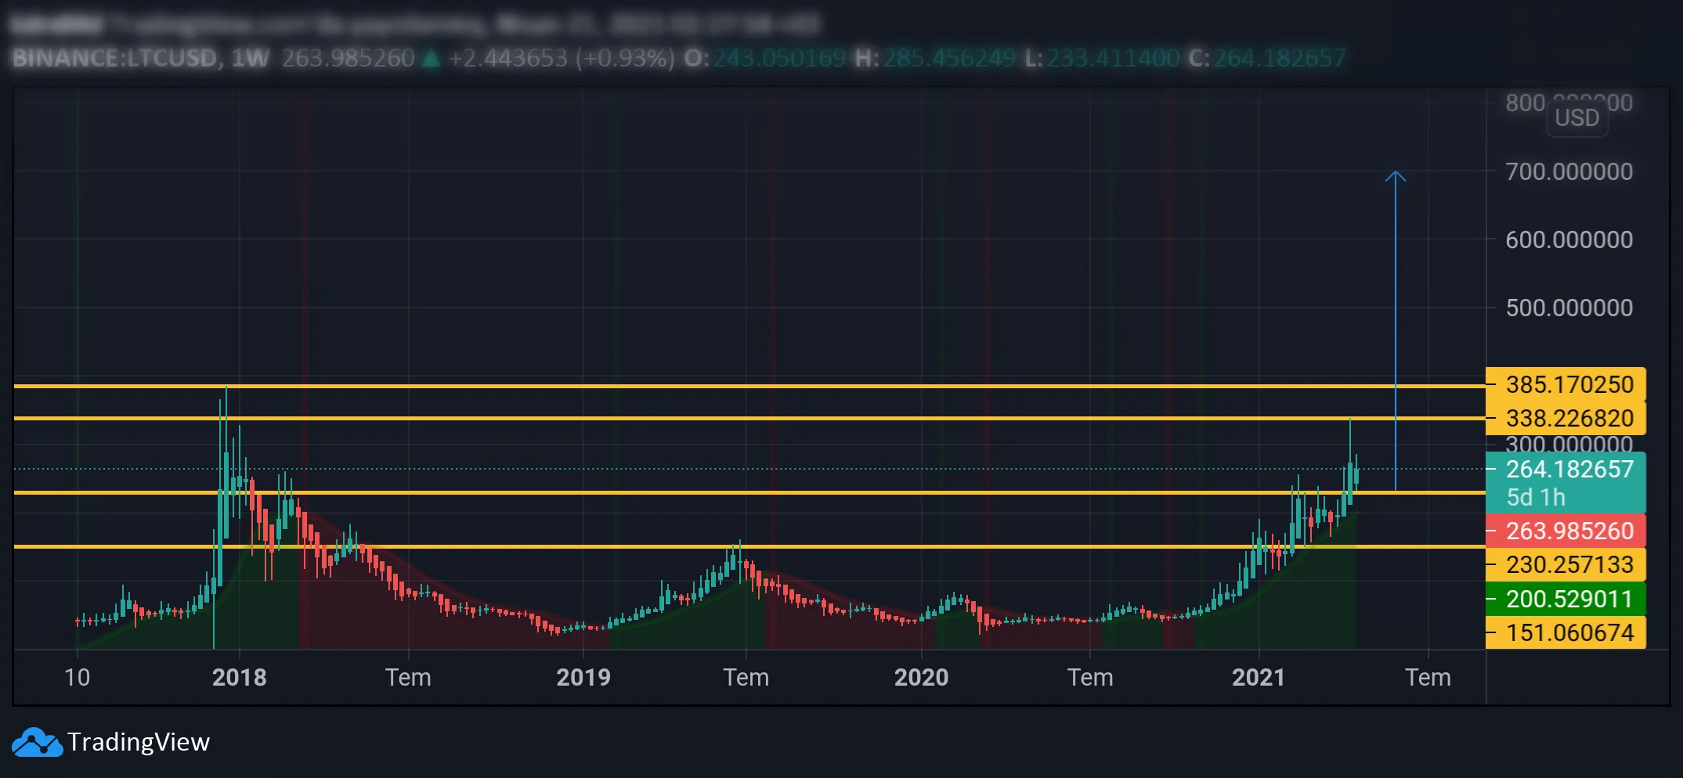The height and width of the screenshot is (778, 1683).
Task: Select the horizontal line at 230.257133
Action: point(749,492)
